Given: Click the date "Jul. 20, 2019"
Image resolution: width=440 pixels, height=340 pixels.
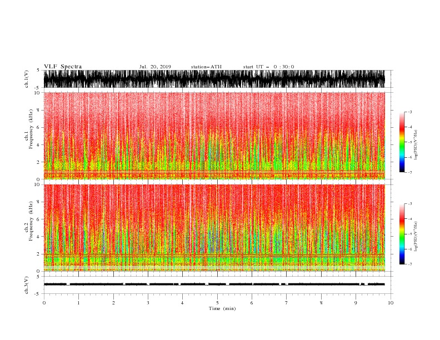Looking at the screenshot, I should (x=155, y=67).
